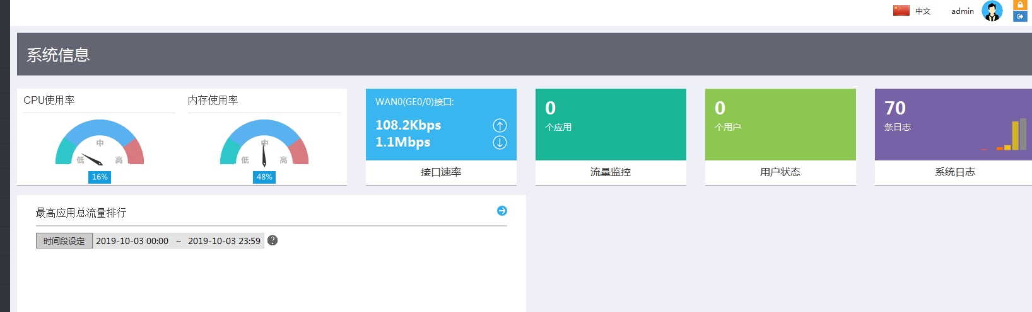The image size is (1032, 312).
Task: Click the memory usage gauge
Action: pyautogui.click(x=264, y=143)
